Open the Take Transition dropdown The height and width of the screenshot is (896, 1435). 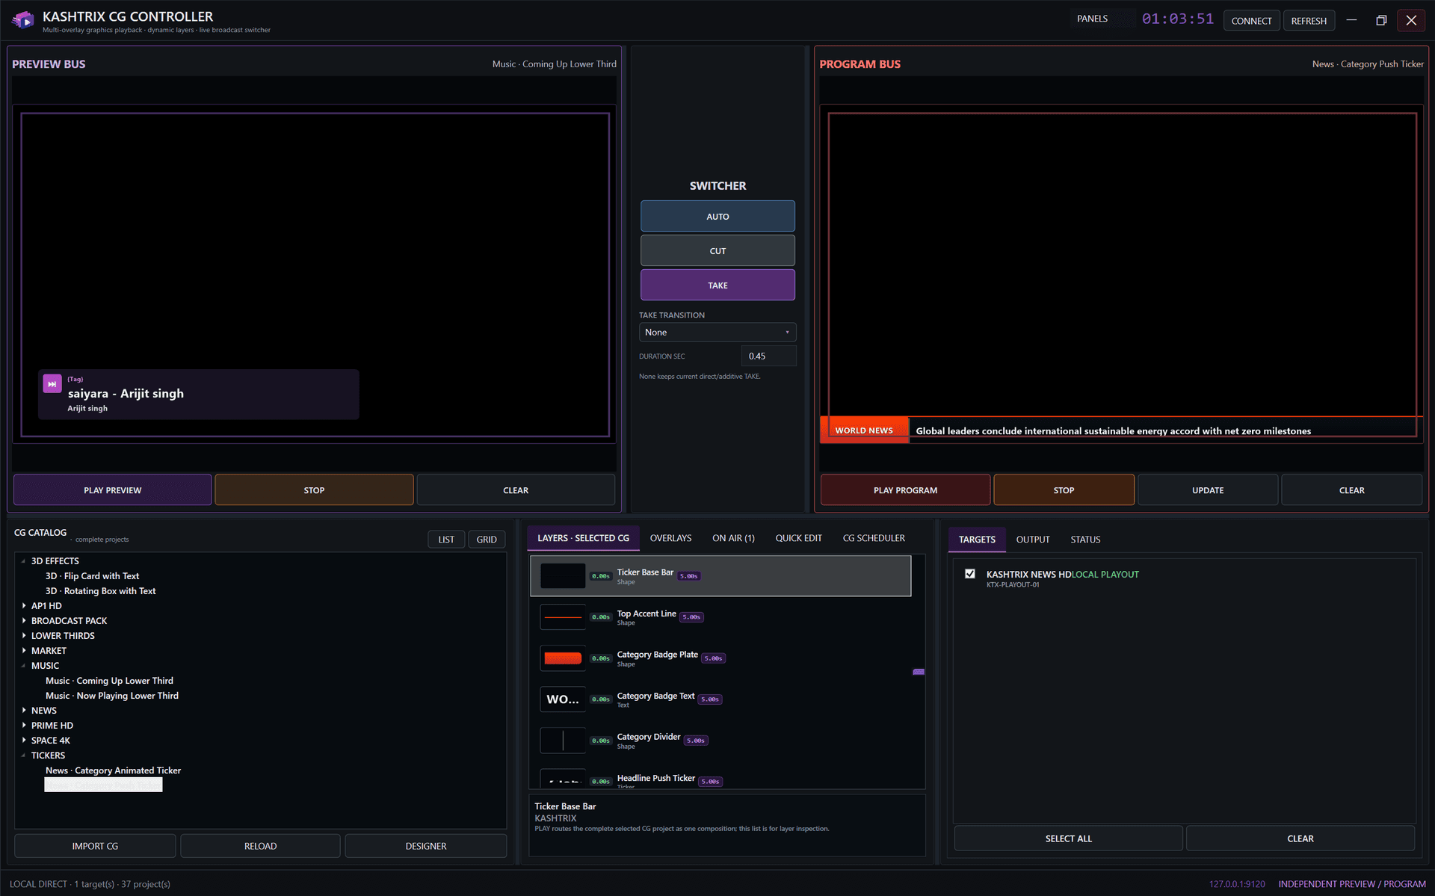[717, 332]
